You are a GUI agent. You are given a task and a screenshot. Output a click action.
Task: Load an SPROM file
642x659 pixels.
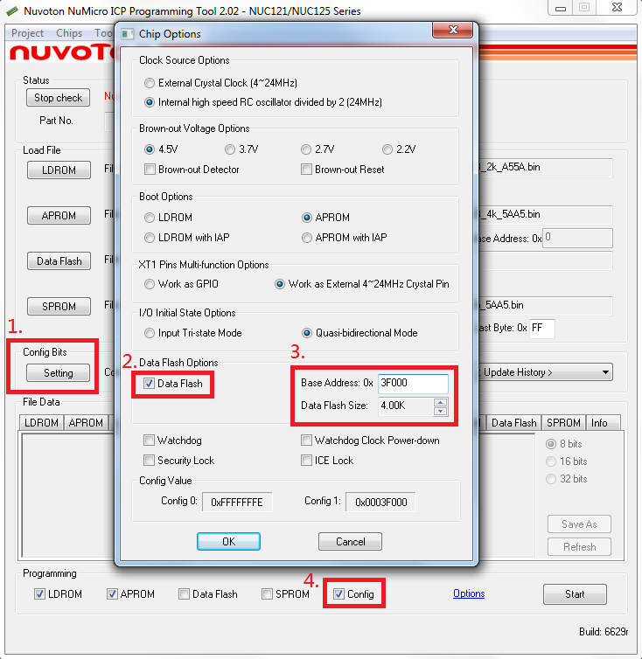pyautogui.click(x=59, y=307)
